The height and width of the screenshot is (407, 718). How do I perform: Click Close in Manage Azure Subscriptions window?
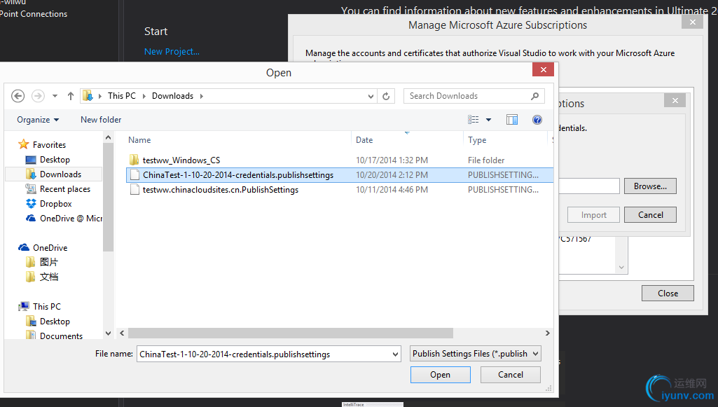[x=668, y=293]
